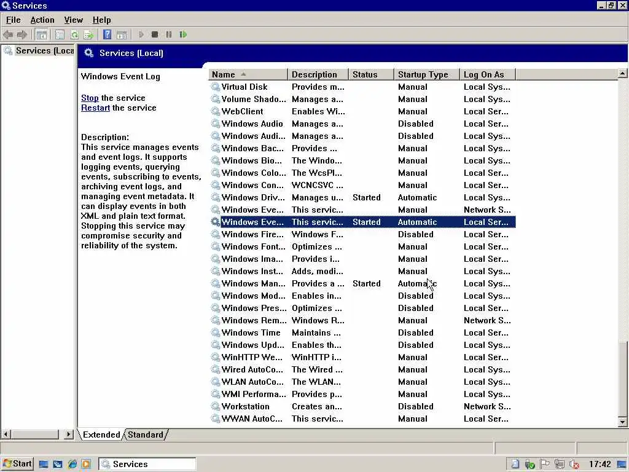Open the File menu

(x=14, y=20)
